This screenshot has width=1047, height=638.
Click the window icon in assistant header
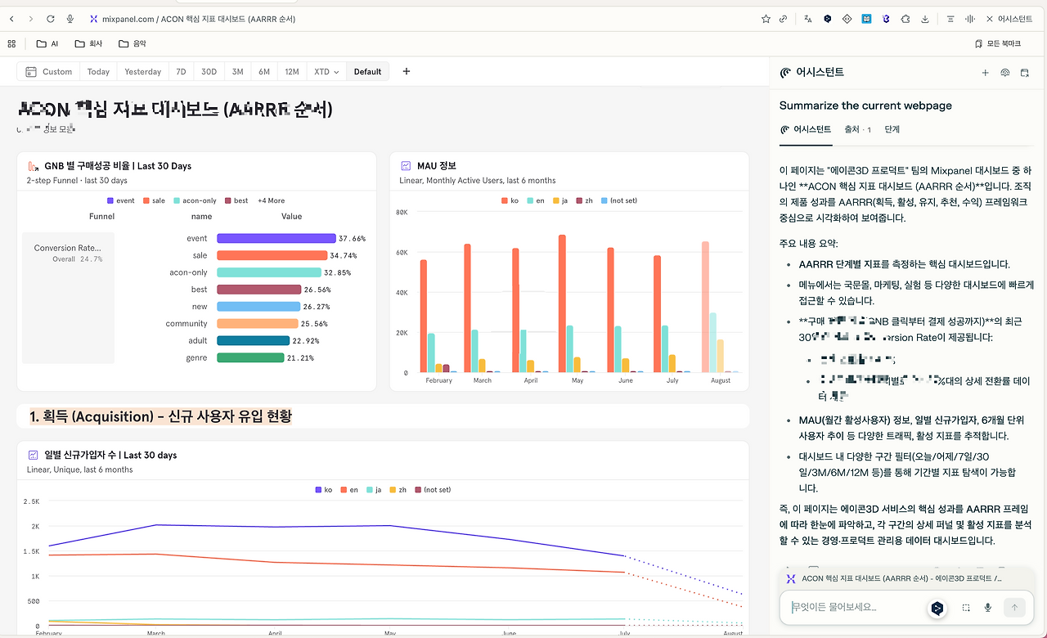click(1024, 73)
